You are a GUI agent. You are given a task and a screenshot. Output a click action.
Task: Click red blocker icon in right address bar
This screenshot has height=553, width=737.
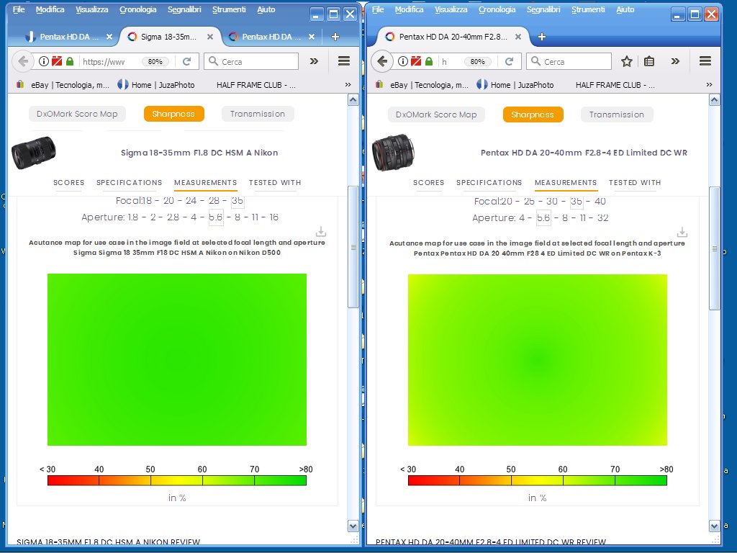pyautogui.click(x=416, y=61)
